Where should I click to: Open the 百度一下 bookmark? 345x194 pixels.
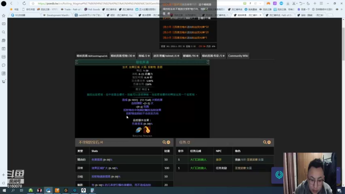[x=304, y=9]
